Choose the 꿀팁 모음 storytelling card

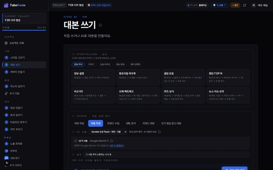click(183, 77)
